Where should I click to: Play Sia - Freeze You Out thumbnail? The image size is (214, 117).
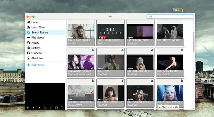(170, 93)
